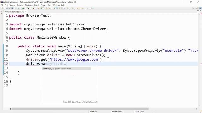Select the MaximizeWindow.java editor tab
The image size is (202, 113).
tap(15, 12)
